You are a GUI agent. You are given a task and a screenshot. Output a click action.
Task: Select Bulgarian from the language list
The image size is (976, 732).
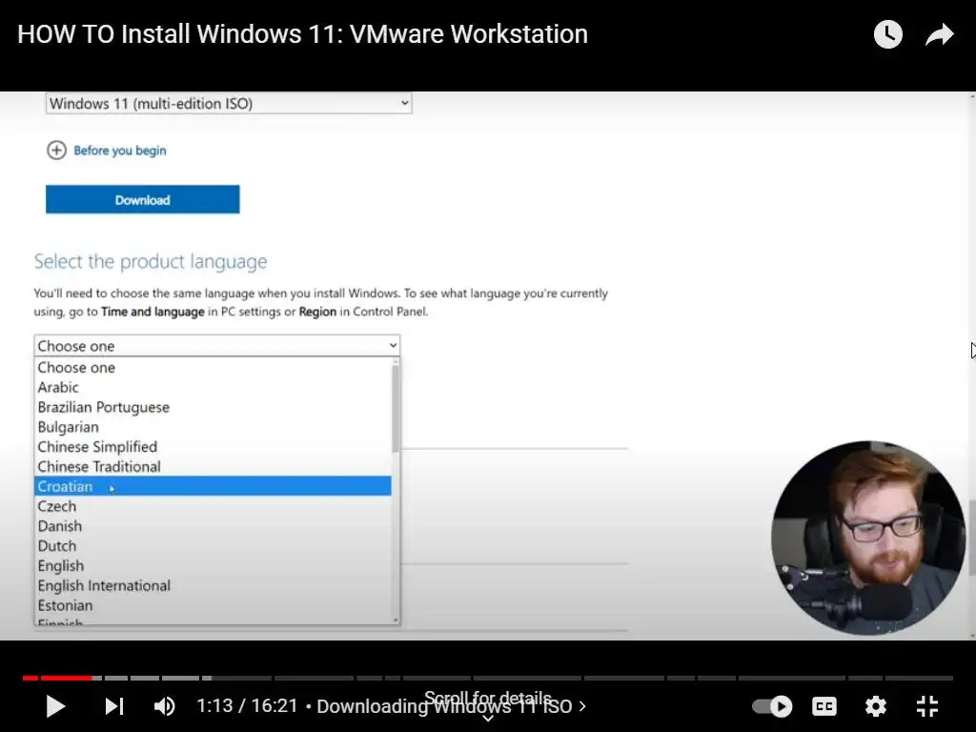pyautogui.click(x=213, y=427)
